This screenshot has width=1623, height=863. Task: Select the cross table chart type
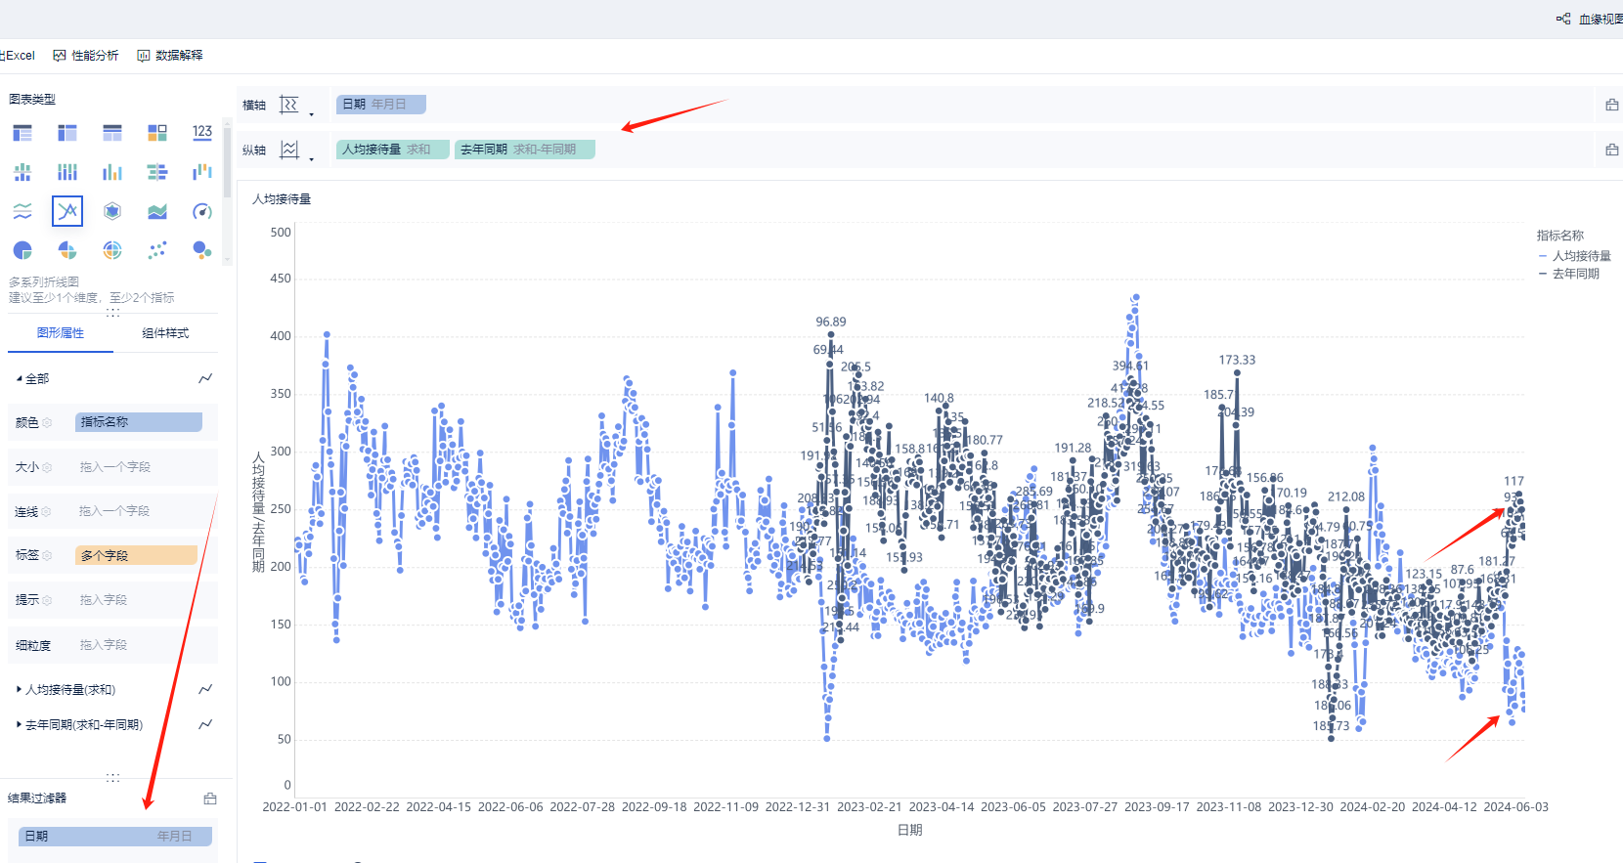pyautogui.click(x=67, y=133)
